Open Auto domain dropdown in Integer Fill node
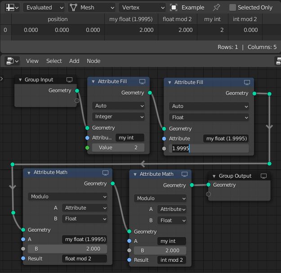Image resolution: width=281 pixels, height=273 pixels. click(x=118, y=106)
